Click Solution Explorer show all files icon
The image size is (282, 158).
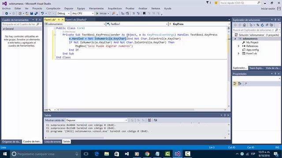[x=271, y=25]
